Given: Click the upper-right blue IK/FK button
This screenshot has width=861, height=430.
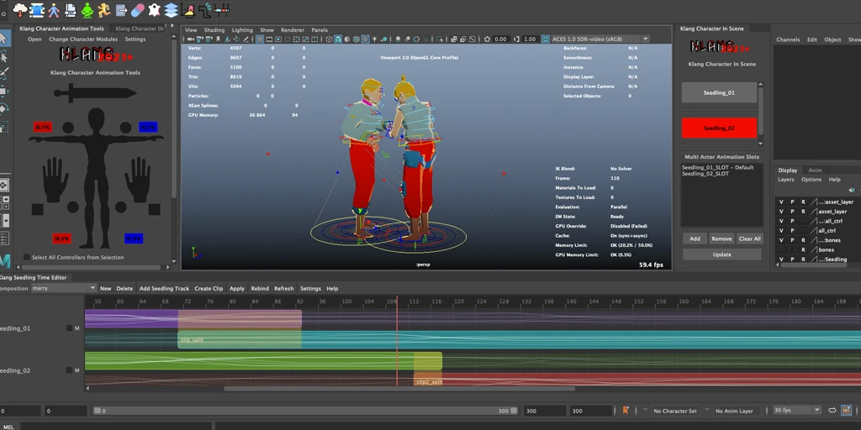Looking at the screenshot, I should tap(148, 128).
